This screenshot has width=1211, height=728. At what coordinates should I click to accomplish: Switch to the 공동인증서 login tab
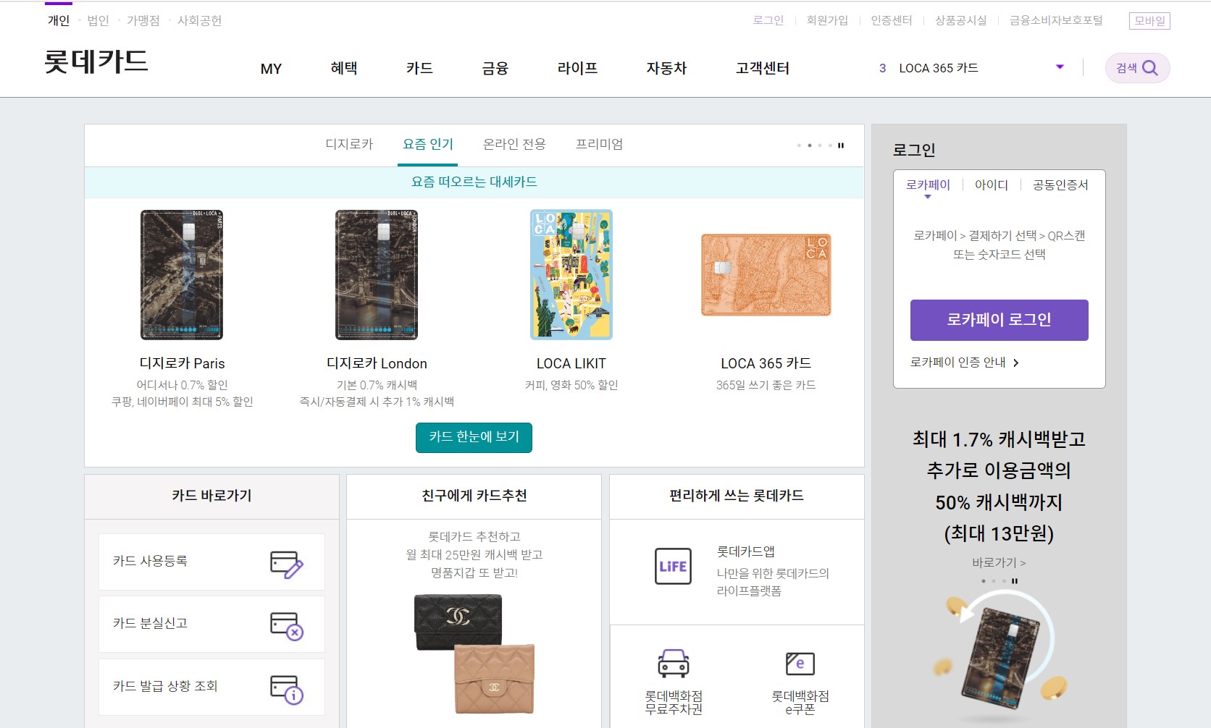[1060, 185]
